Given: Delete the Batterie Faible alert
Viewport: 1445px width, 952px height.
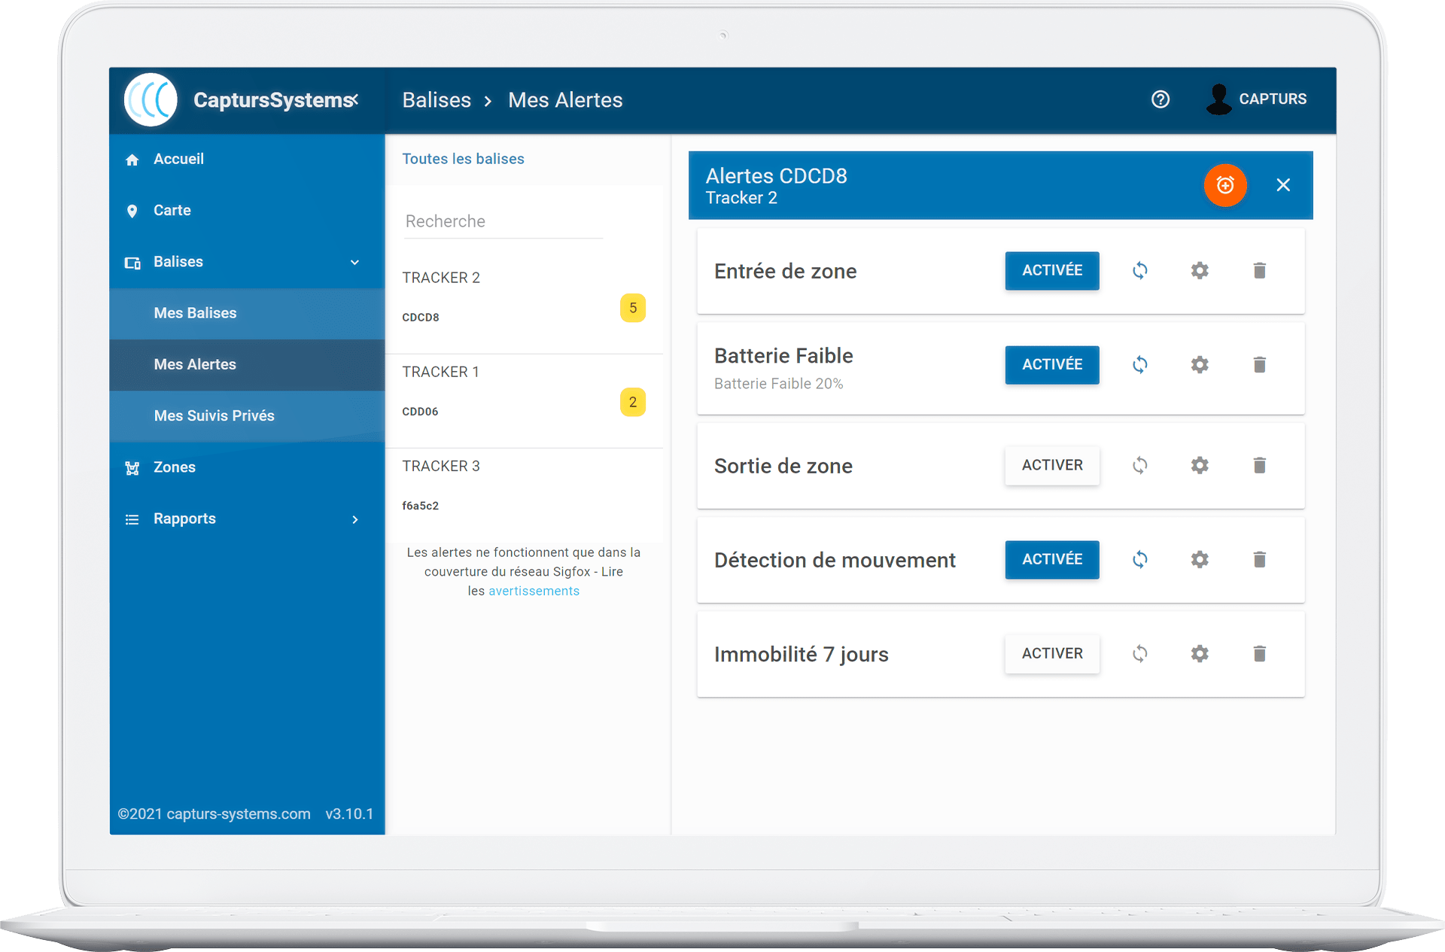Looking at the screenshot, I should coord(1260,365).
